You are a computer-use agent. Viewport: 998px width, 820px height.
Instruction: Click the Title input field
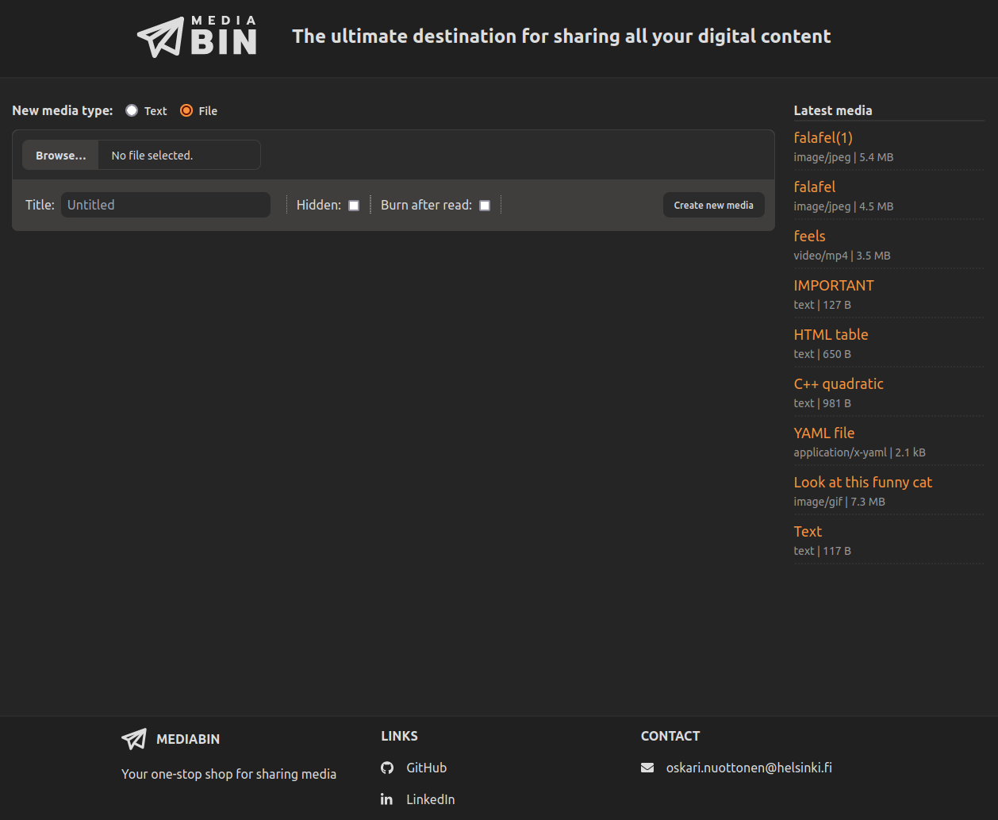point(165,205)
